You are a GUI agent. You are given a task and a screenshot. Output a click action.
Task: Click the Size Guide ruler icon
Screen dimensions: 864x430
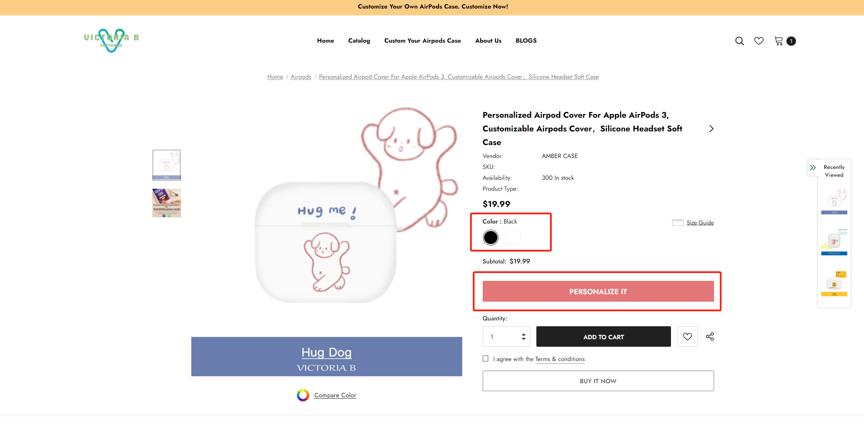click(x=677, y=223)
